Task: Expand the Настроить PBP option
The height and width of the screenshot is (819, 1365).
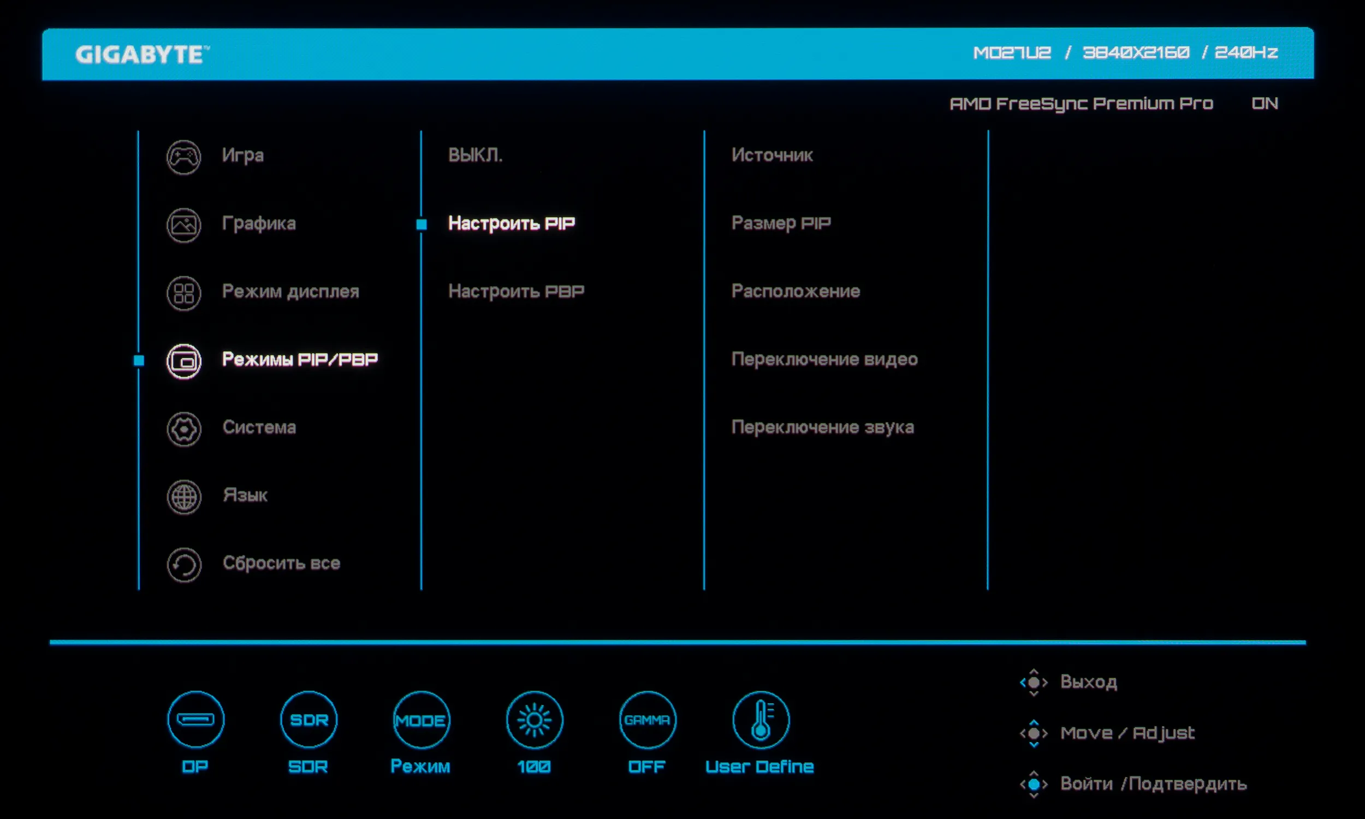Action: (x=516, y=291)
